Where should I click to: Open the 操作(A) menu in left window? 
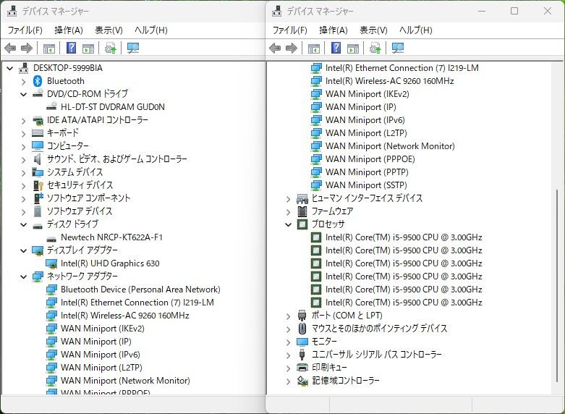(x=68, y=30)
